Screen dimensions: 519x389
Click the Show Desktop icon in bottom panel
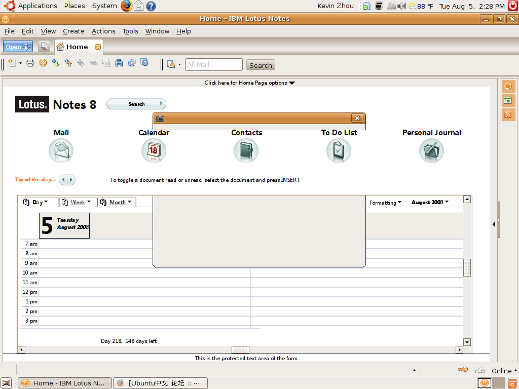click(x=6, y=383)
